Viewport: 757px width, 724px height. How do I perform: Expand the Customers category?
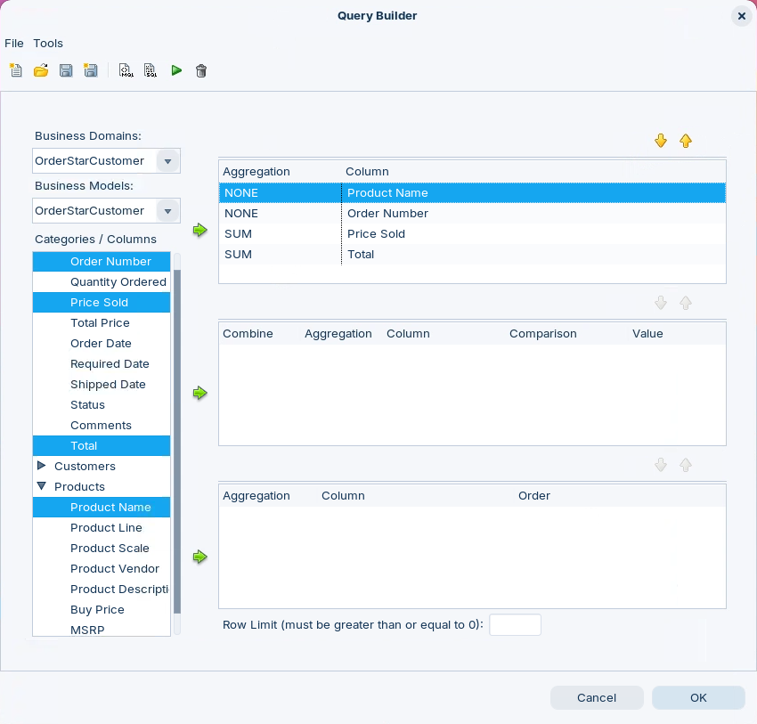pos(42,466)
